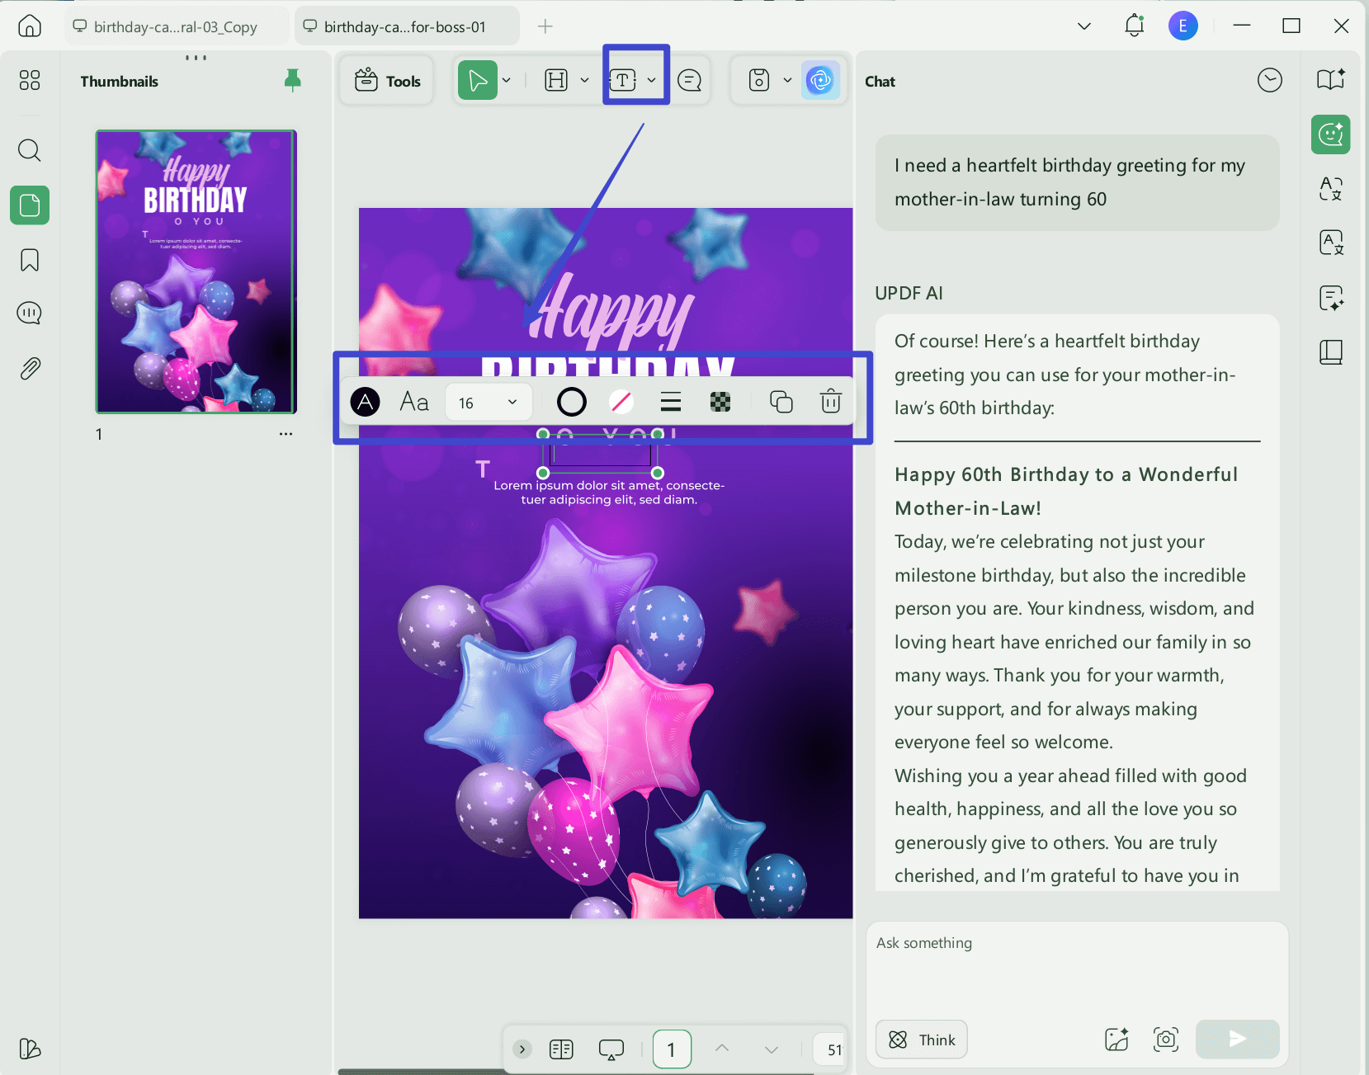
Task: Open chat history clock icon
Action: (x=1269, y=80)
